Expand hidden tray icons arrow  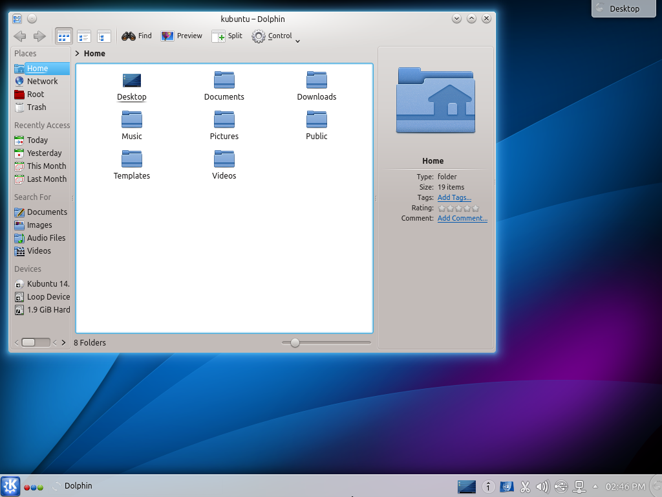pos(595,487)
